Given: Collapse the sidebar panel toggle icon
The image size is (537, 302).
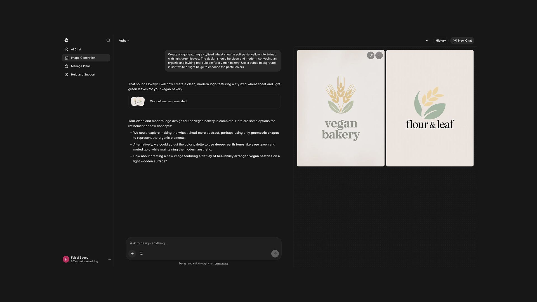Looking at the screenshot, I should point(108,40).
